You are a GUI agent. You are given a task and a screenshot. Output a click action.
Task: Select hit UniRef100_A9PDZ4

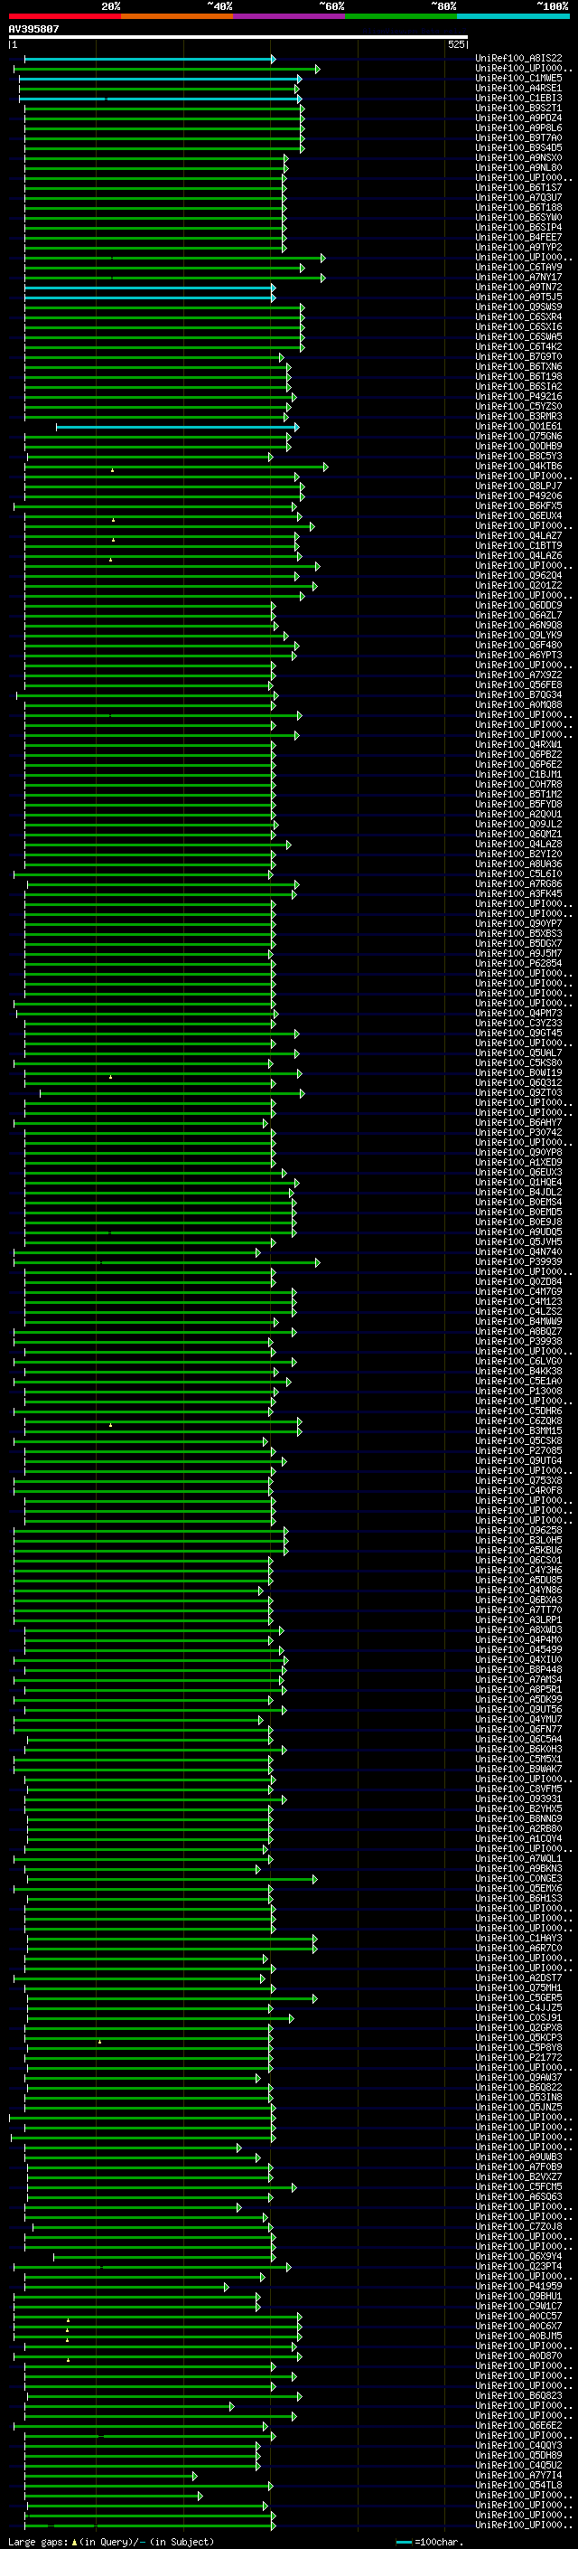coord(518,118)
